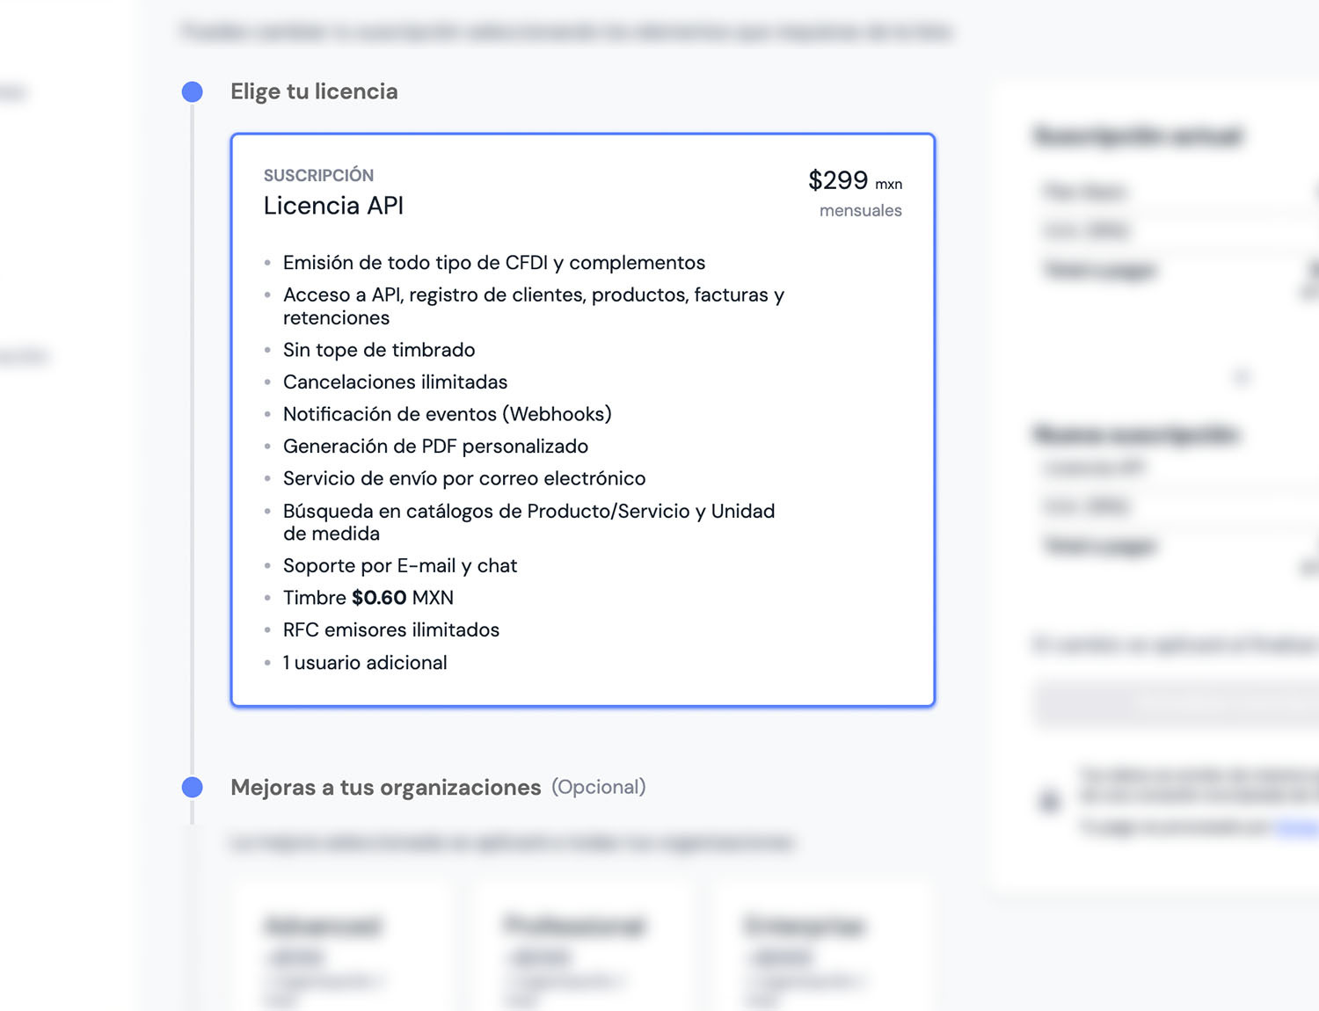The height and width of the screenshot is (1011, 1319).
Task: Click the RFC emisores ilimitados item
Action: pos(390,630)
